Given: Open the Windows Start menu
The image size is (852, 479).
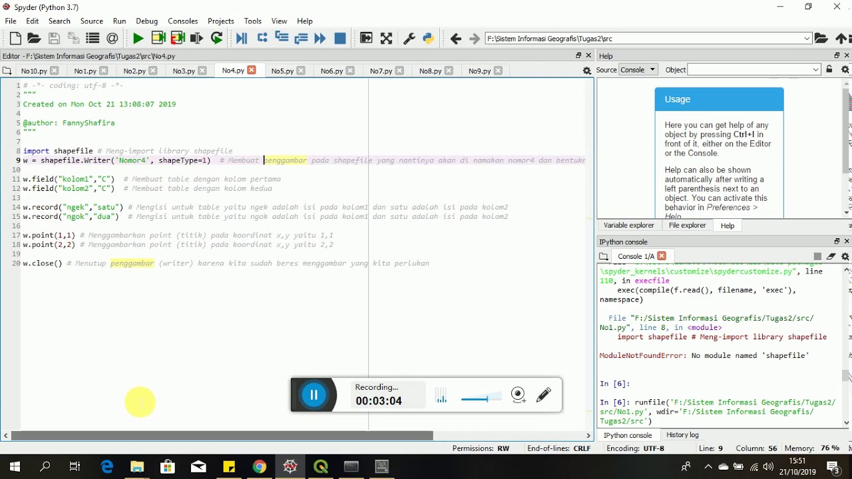Looking at the screenshot, I should tap(15, 466).
